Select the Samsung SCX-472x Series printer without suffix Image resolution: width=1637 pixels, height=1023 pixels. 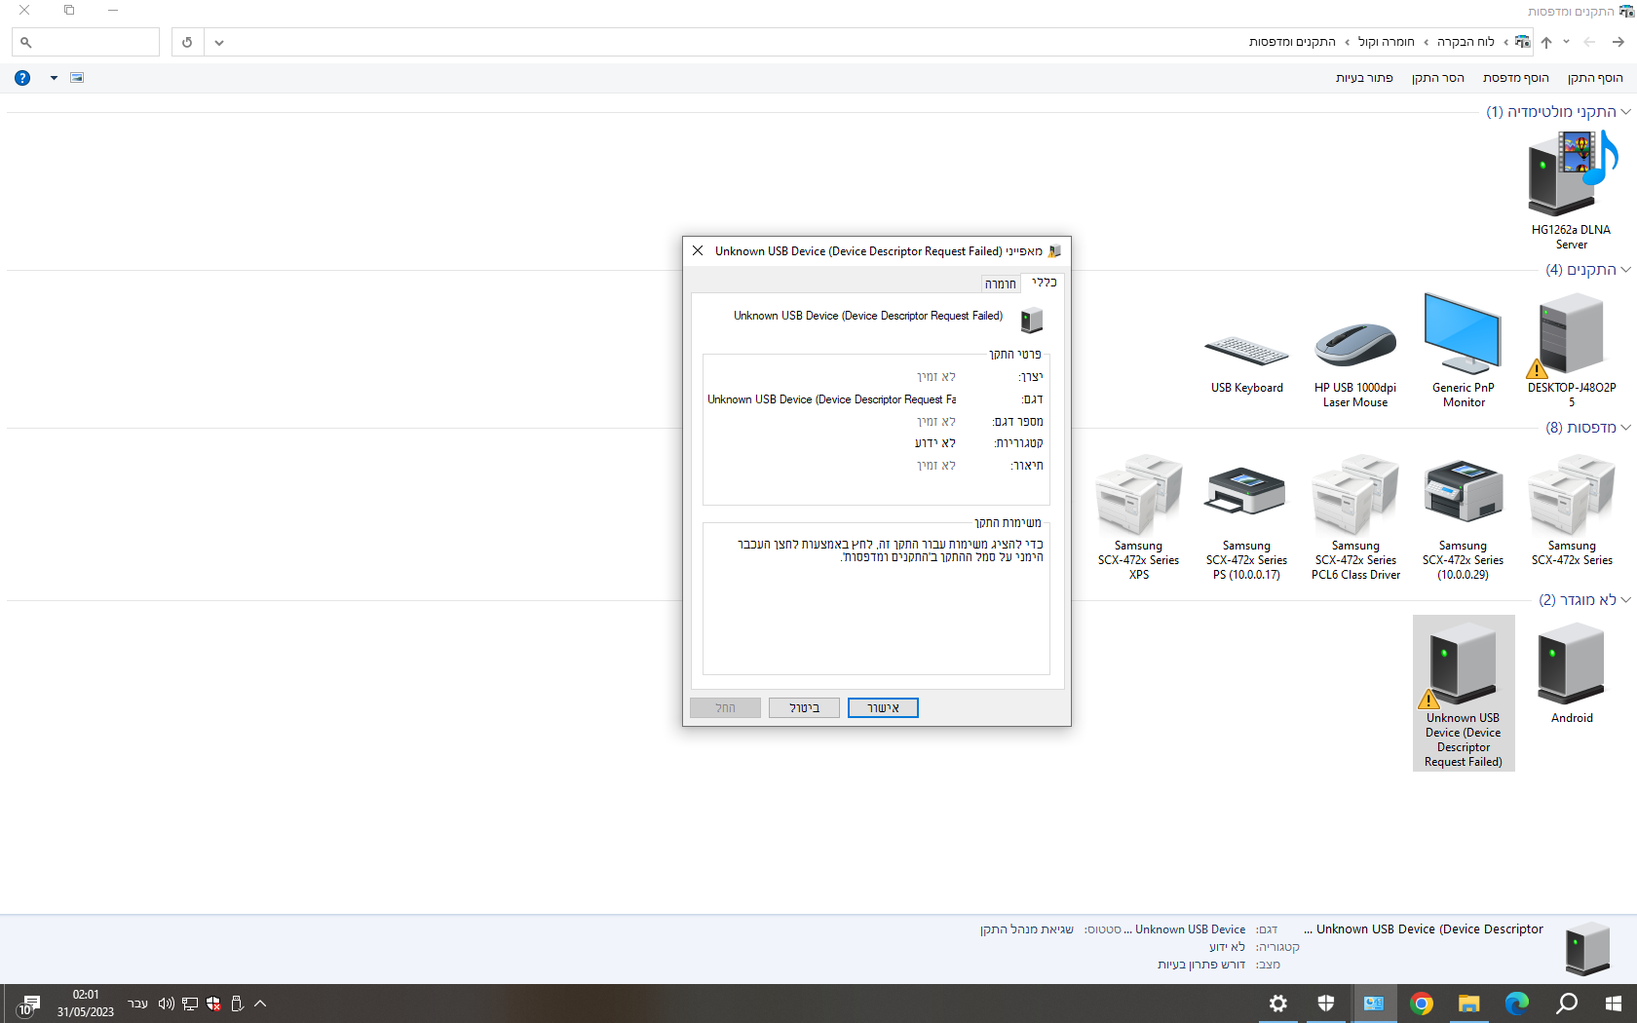point(1571,495)
